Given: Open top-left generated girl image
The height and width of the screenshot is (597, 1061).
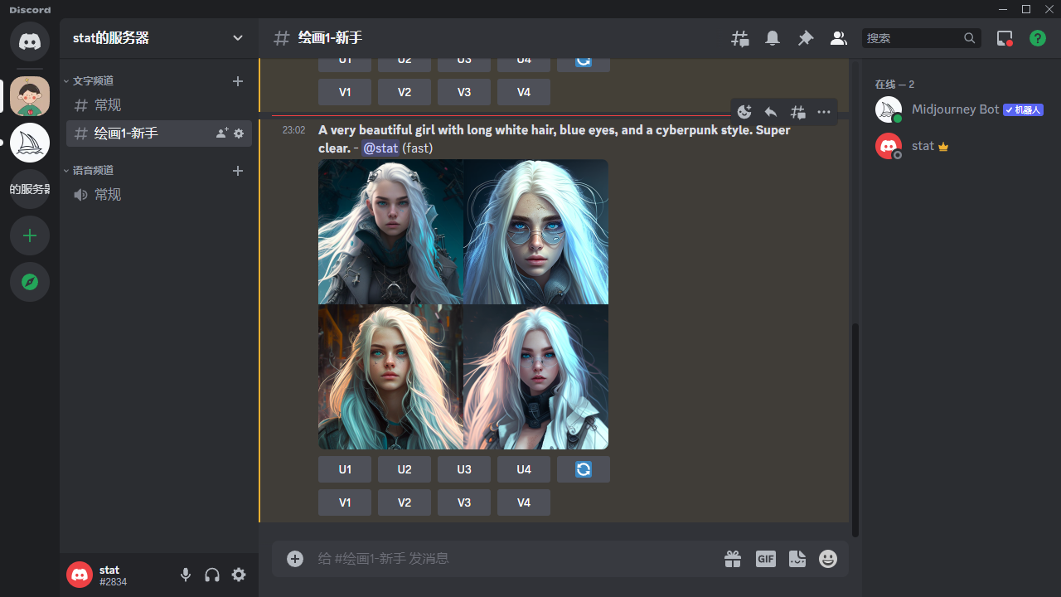Looking at the screenshot, I should pos(390,231).
